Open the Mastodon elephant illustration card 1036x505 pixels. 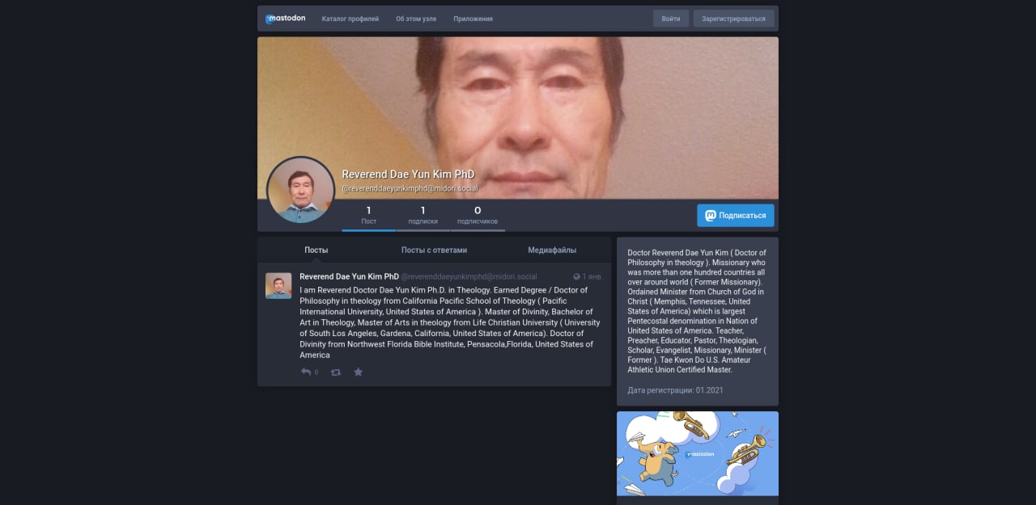(x=697, y=453)
